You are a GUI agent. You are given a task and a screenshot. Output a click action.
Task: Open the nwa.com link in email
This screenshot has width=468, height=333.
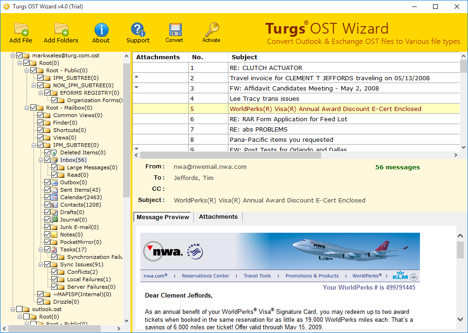[x=155, y=276]
